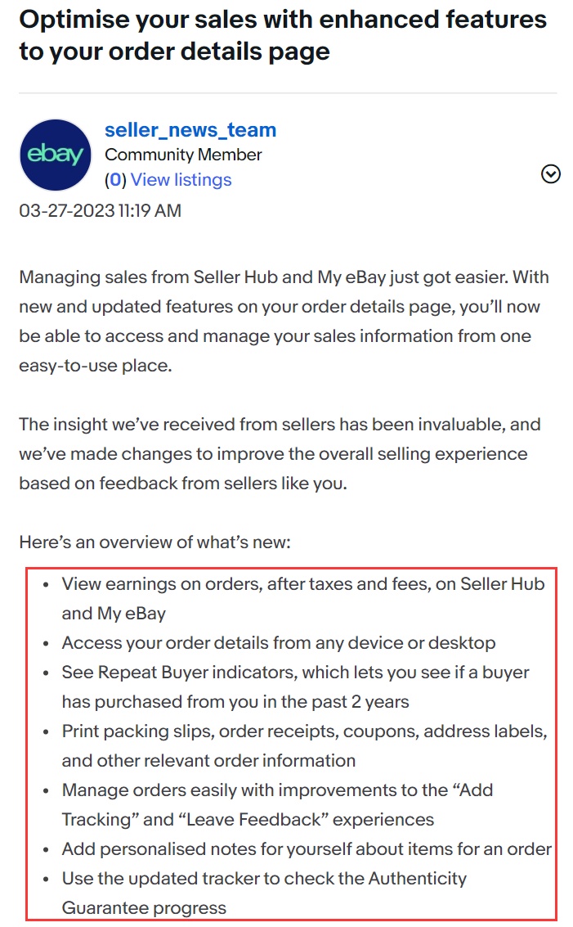Screen dimensions: 573x927
Task: Click the eBay avatar logo
Action: point(56,155)
